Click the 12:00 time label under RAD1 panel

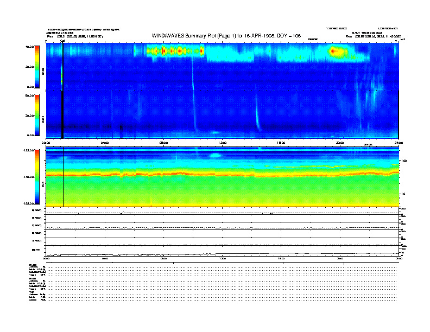(223, 143)
